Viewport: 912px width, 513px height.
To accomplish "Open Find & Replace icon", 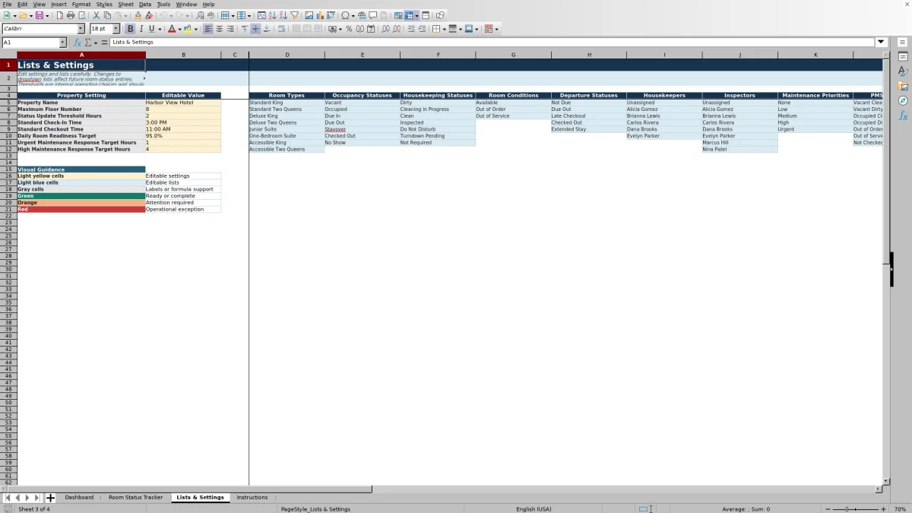I will pyautogui.click(x=200, y=15).
